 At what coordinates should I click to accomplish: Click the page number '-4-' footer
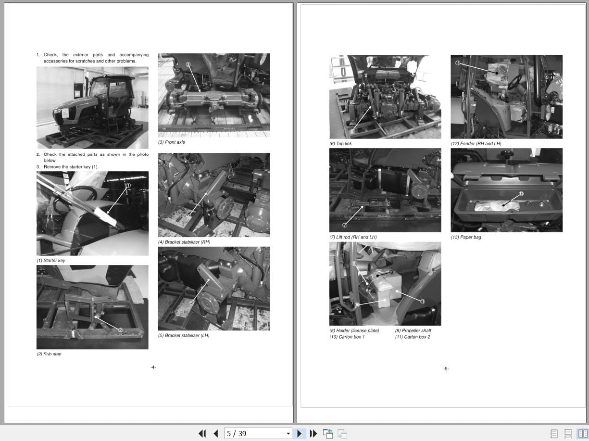pos(153,367)
